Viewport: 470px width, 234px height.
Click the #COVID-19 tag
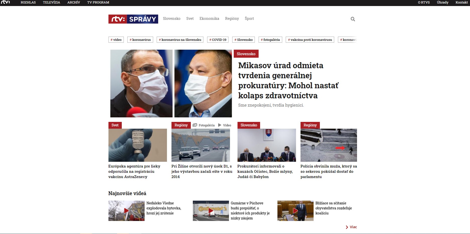tap(218, 40)
